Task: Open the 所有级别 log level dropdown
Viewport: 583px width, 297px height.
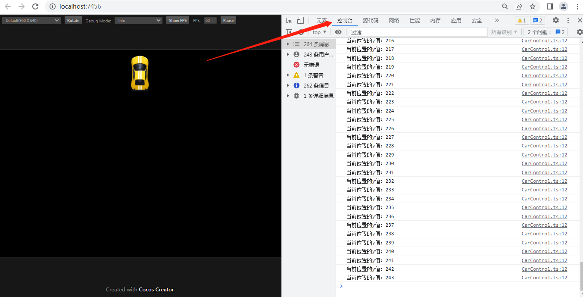Action: click(x=504, y=32)
